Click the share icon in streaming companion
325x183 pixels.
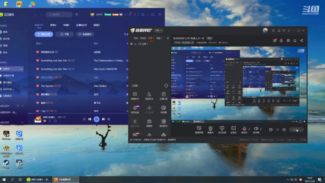pos(301,40)
